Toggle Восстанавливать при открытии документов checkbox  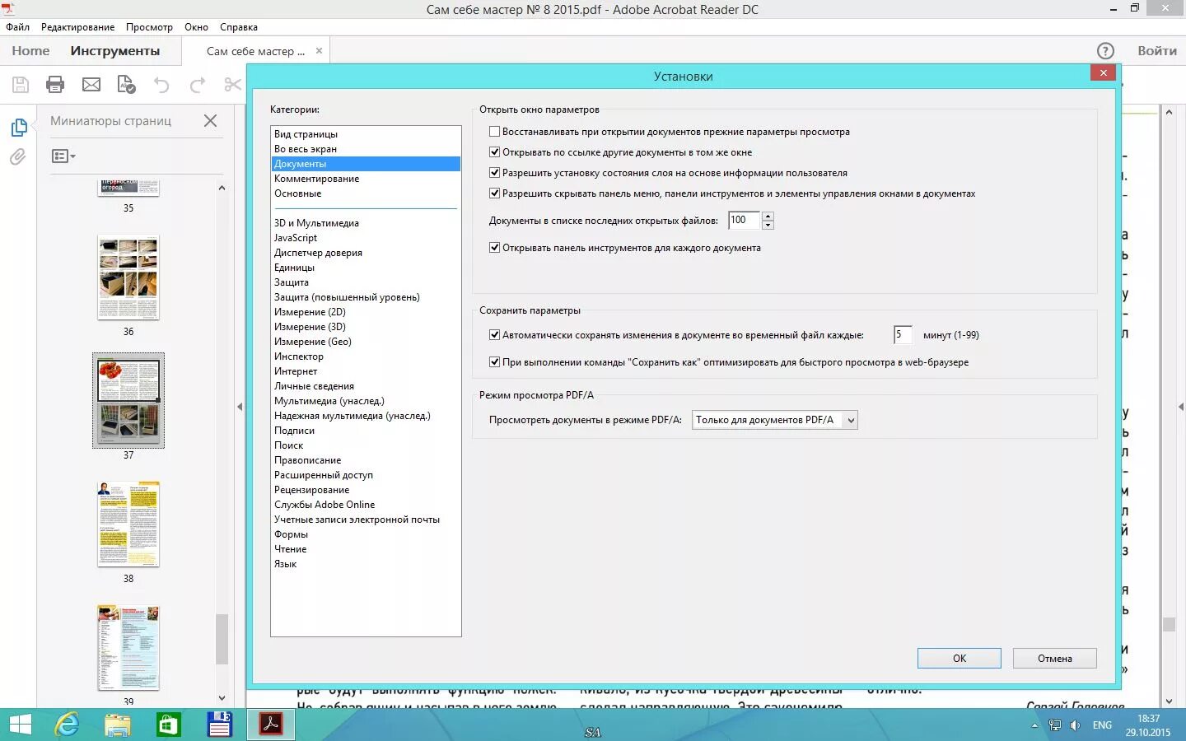[495, 132]
